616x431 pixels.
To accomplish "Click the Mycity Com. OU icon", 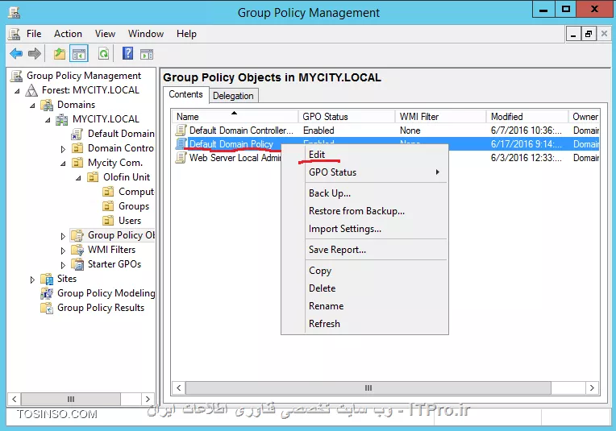I will [x=77, y=163].
